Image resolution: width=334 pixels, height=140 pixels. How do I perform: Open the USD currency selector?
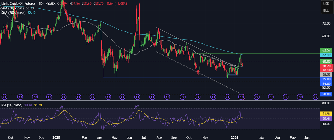(326, 4)
